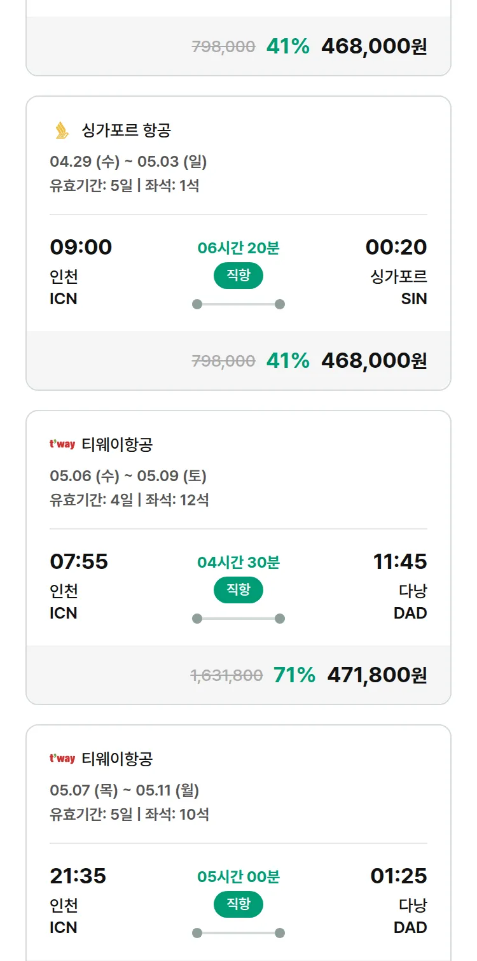Open the 싱가포르 항공 flight title

point(127,130)
